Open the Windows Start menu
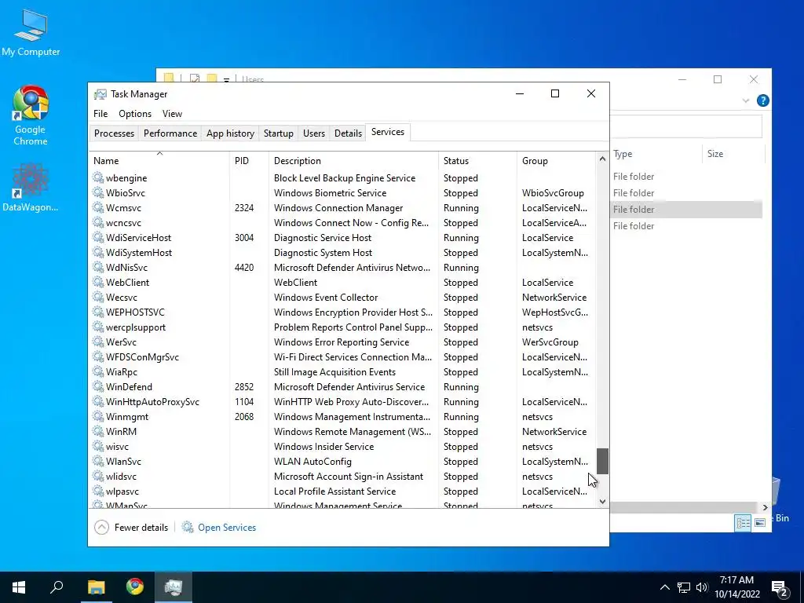The height and width of the screenshot is (603, 804). coord(19,587)
